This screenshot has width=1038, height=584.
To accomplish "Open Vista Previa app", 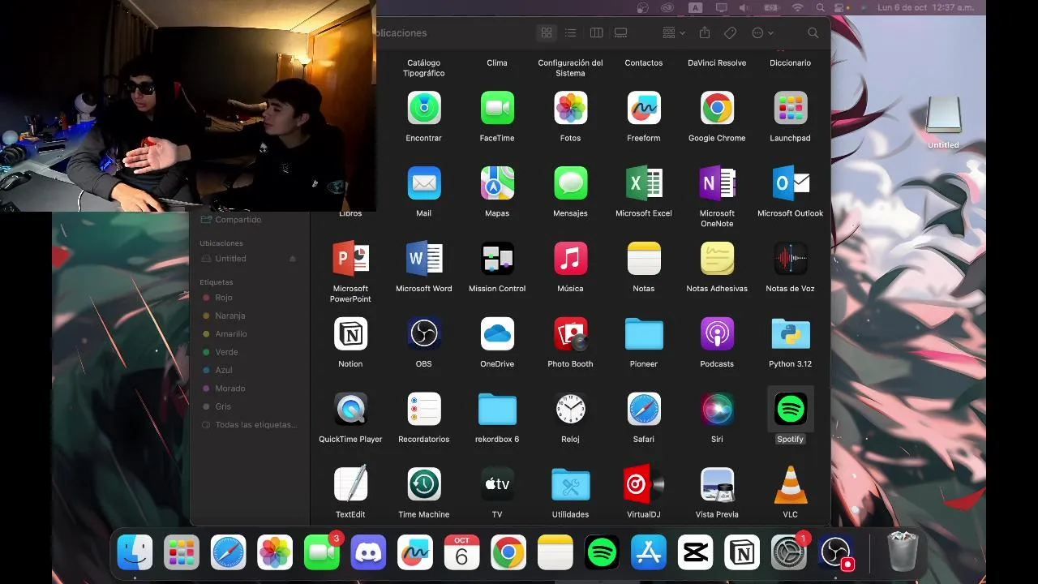I will click(x=717, y=485).
